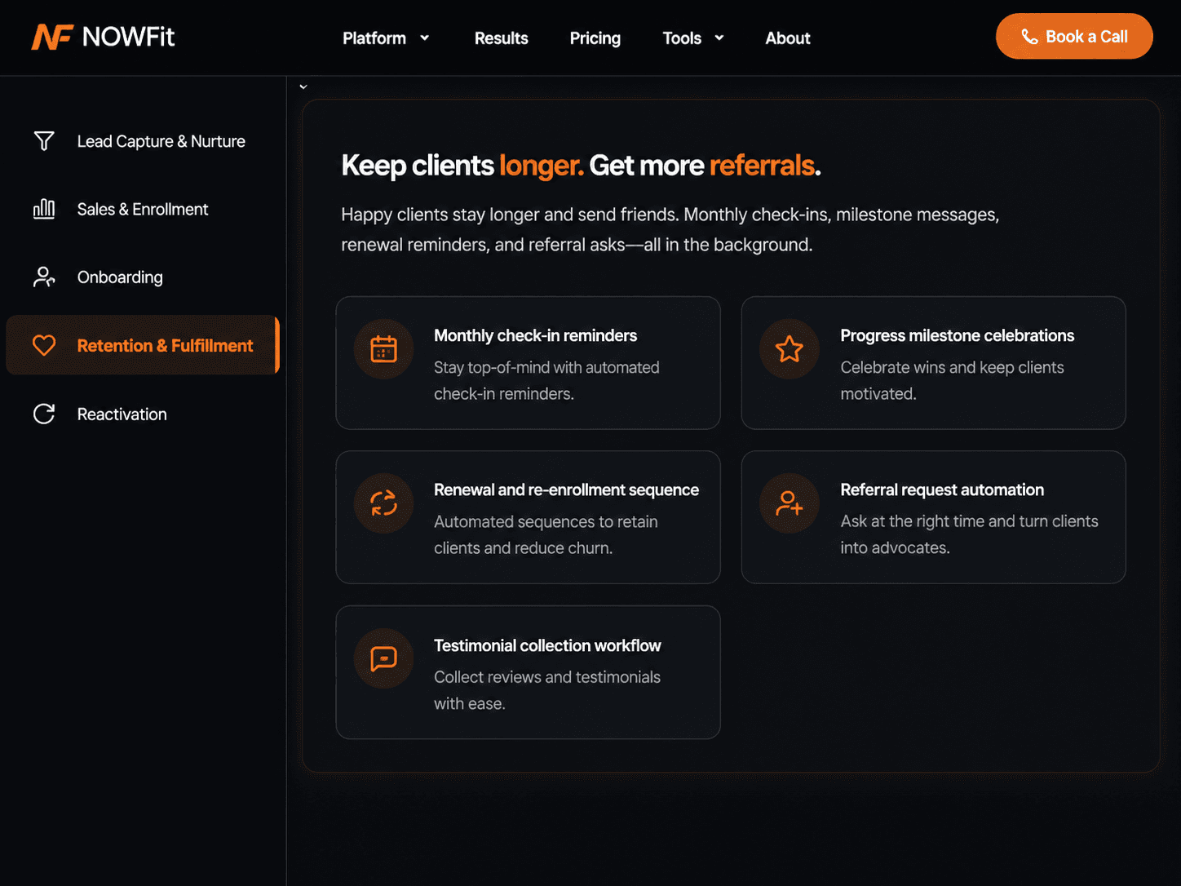The width and height of the screenshot is (1181, 886).
Task: Click the Renewal and re-enrollment sequence title
Action: tap(566, 490)
